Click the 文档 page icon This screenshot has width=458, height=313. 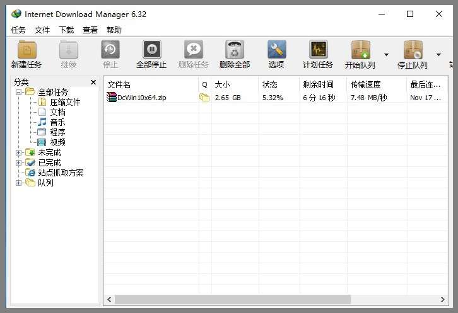click(42, 111)
